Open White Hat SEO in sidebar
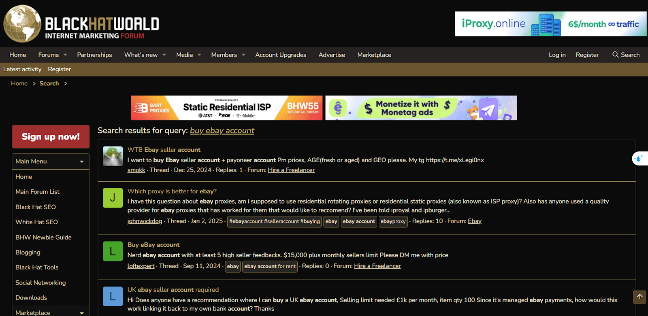Viewport: 648px width, 316px height. 36,222
